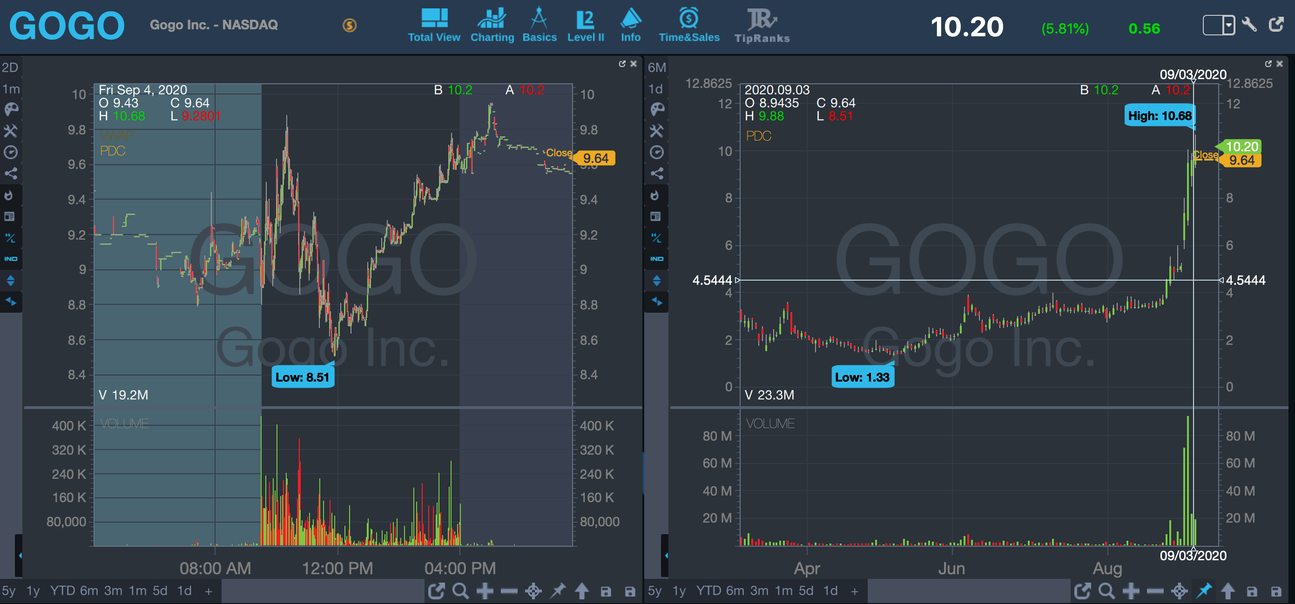Image resolution: width=1295 pixels, height=604 pixels.
Task: Open the color palette on the left chart
Action: 11,109
